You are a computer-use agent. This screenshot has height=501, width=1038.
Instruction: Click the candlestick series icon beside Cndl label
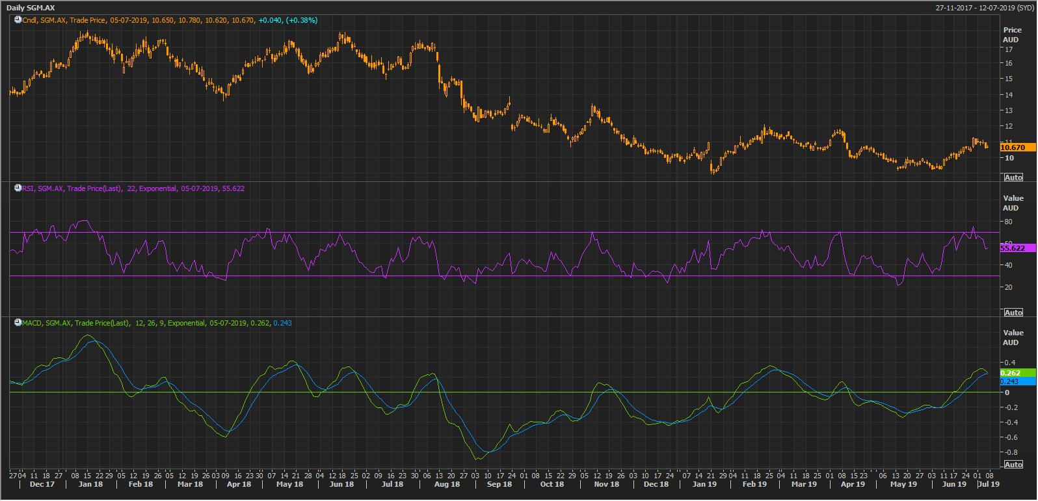(18, 20)
